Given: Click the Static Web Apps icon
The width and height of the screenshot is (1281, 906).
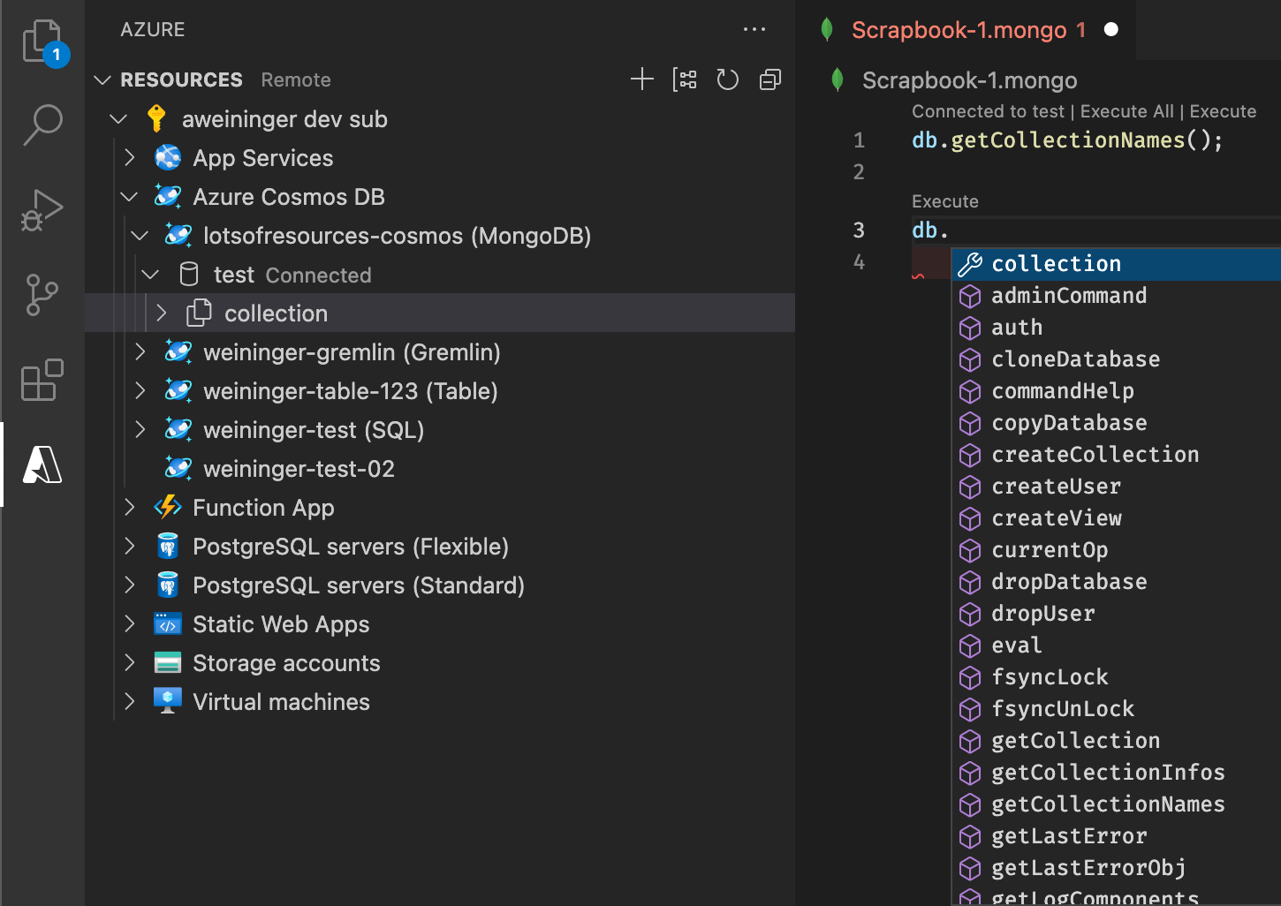Looking at the screenshot, I should [168, 623].
